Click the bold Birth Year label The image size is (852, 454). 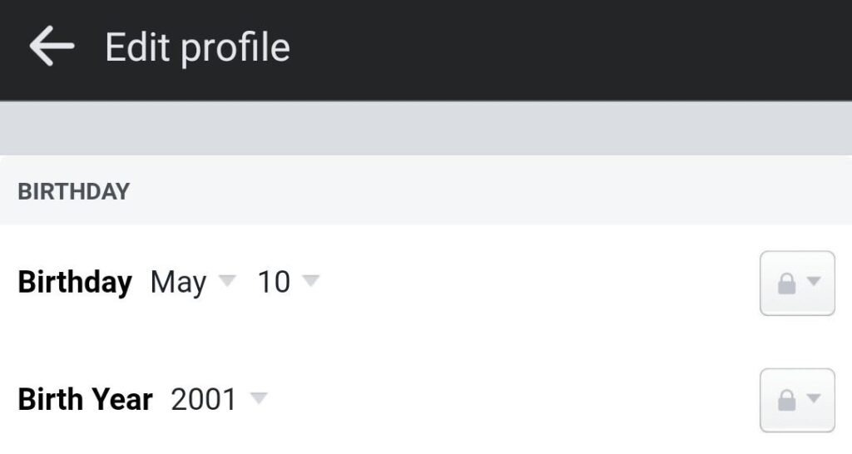85,400
